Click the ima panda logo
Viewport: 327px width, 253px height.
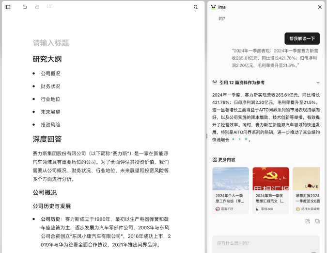[x=213, y=7]
